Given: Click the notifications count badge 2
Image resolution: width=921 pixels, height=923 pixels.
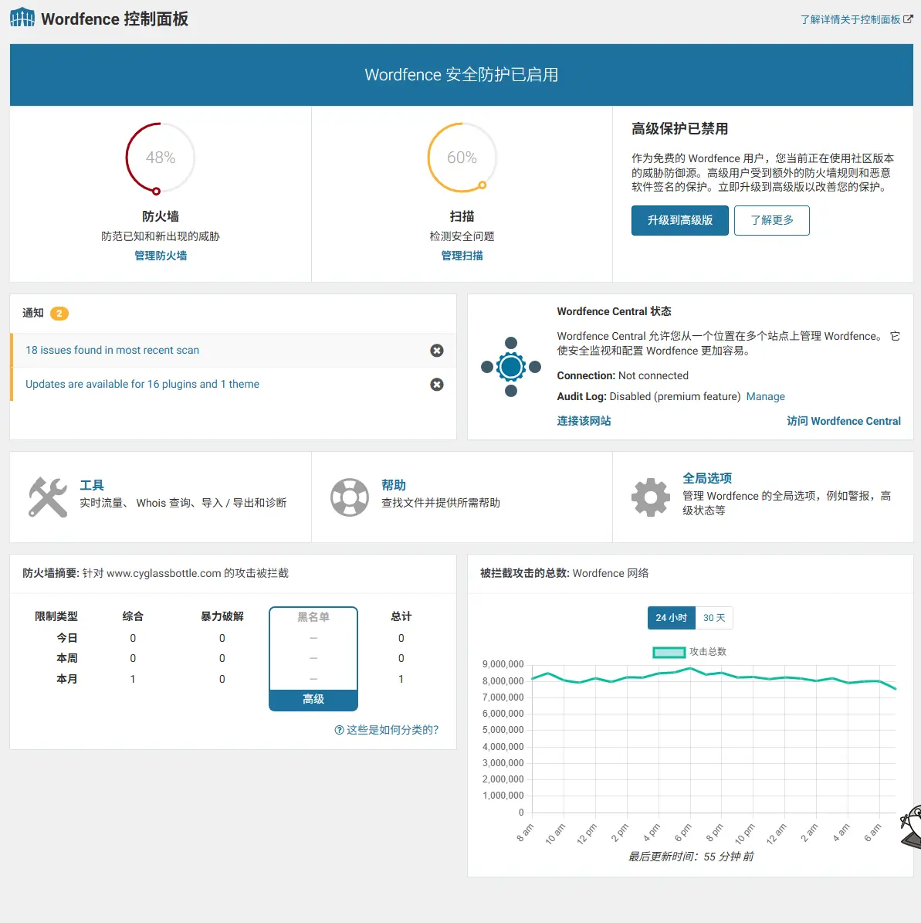Looking at the screenshot, I should pyautogui.click(x=59, y=313).
